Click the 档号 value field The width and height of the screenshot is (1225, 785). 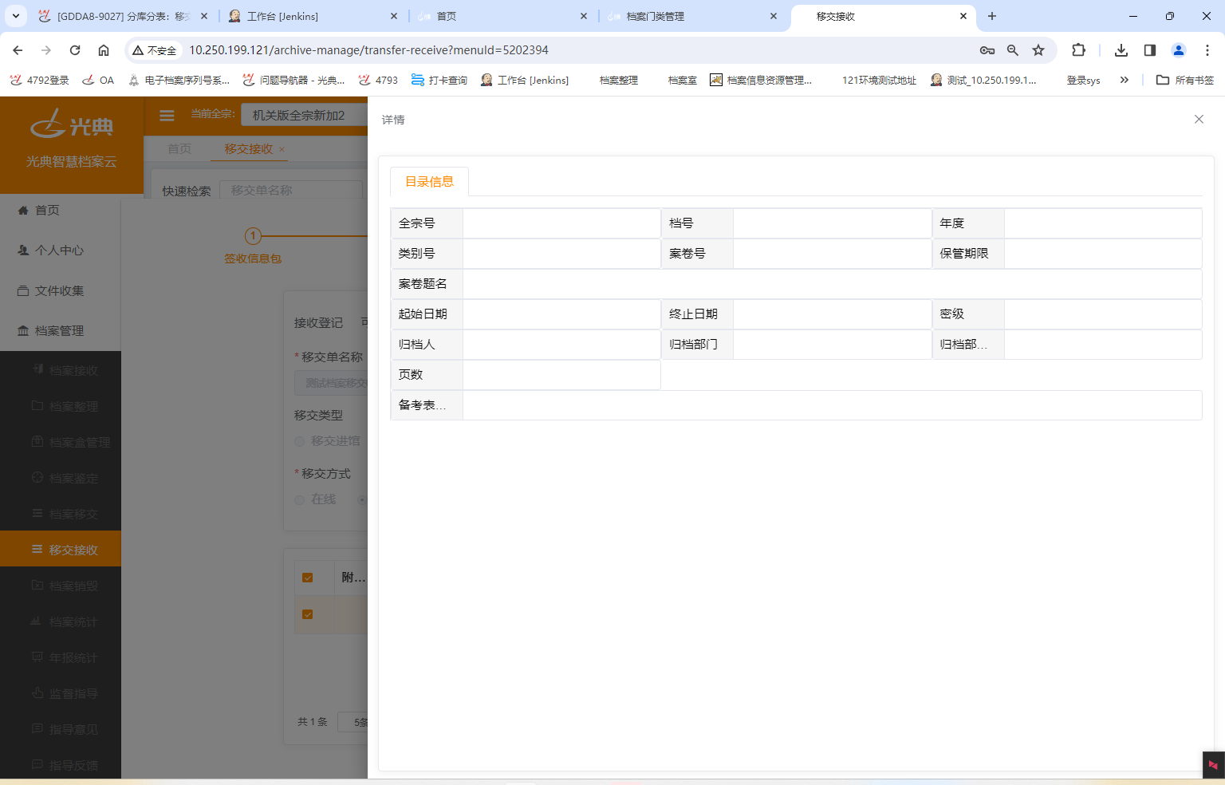tap(832, 223)
